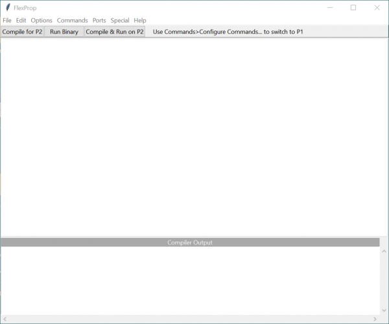The height and width of the screenshot is (324, 389).
Task: Open the Edit menu
Action: (x=21, y=20)
